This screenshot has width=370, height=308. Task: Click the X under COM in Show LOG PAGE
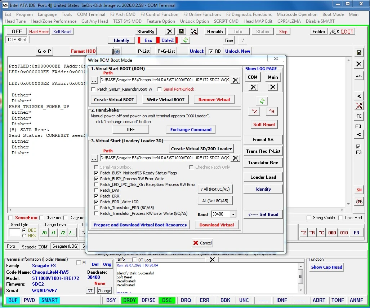coord(253,87)
